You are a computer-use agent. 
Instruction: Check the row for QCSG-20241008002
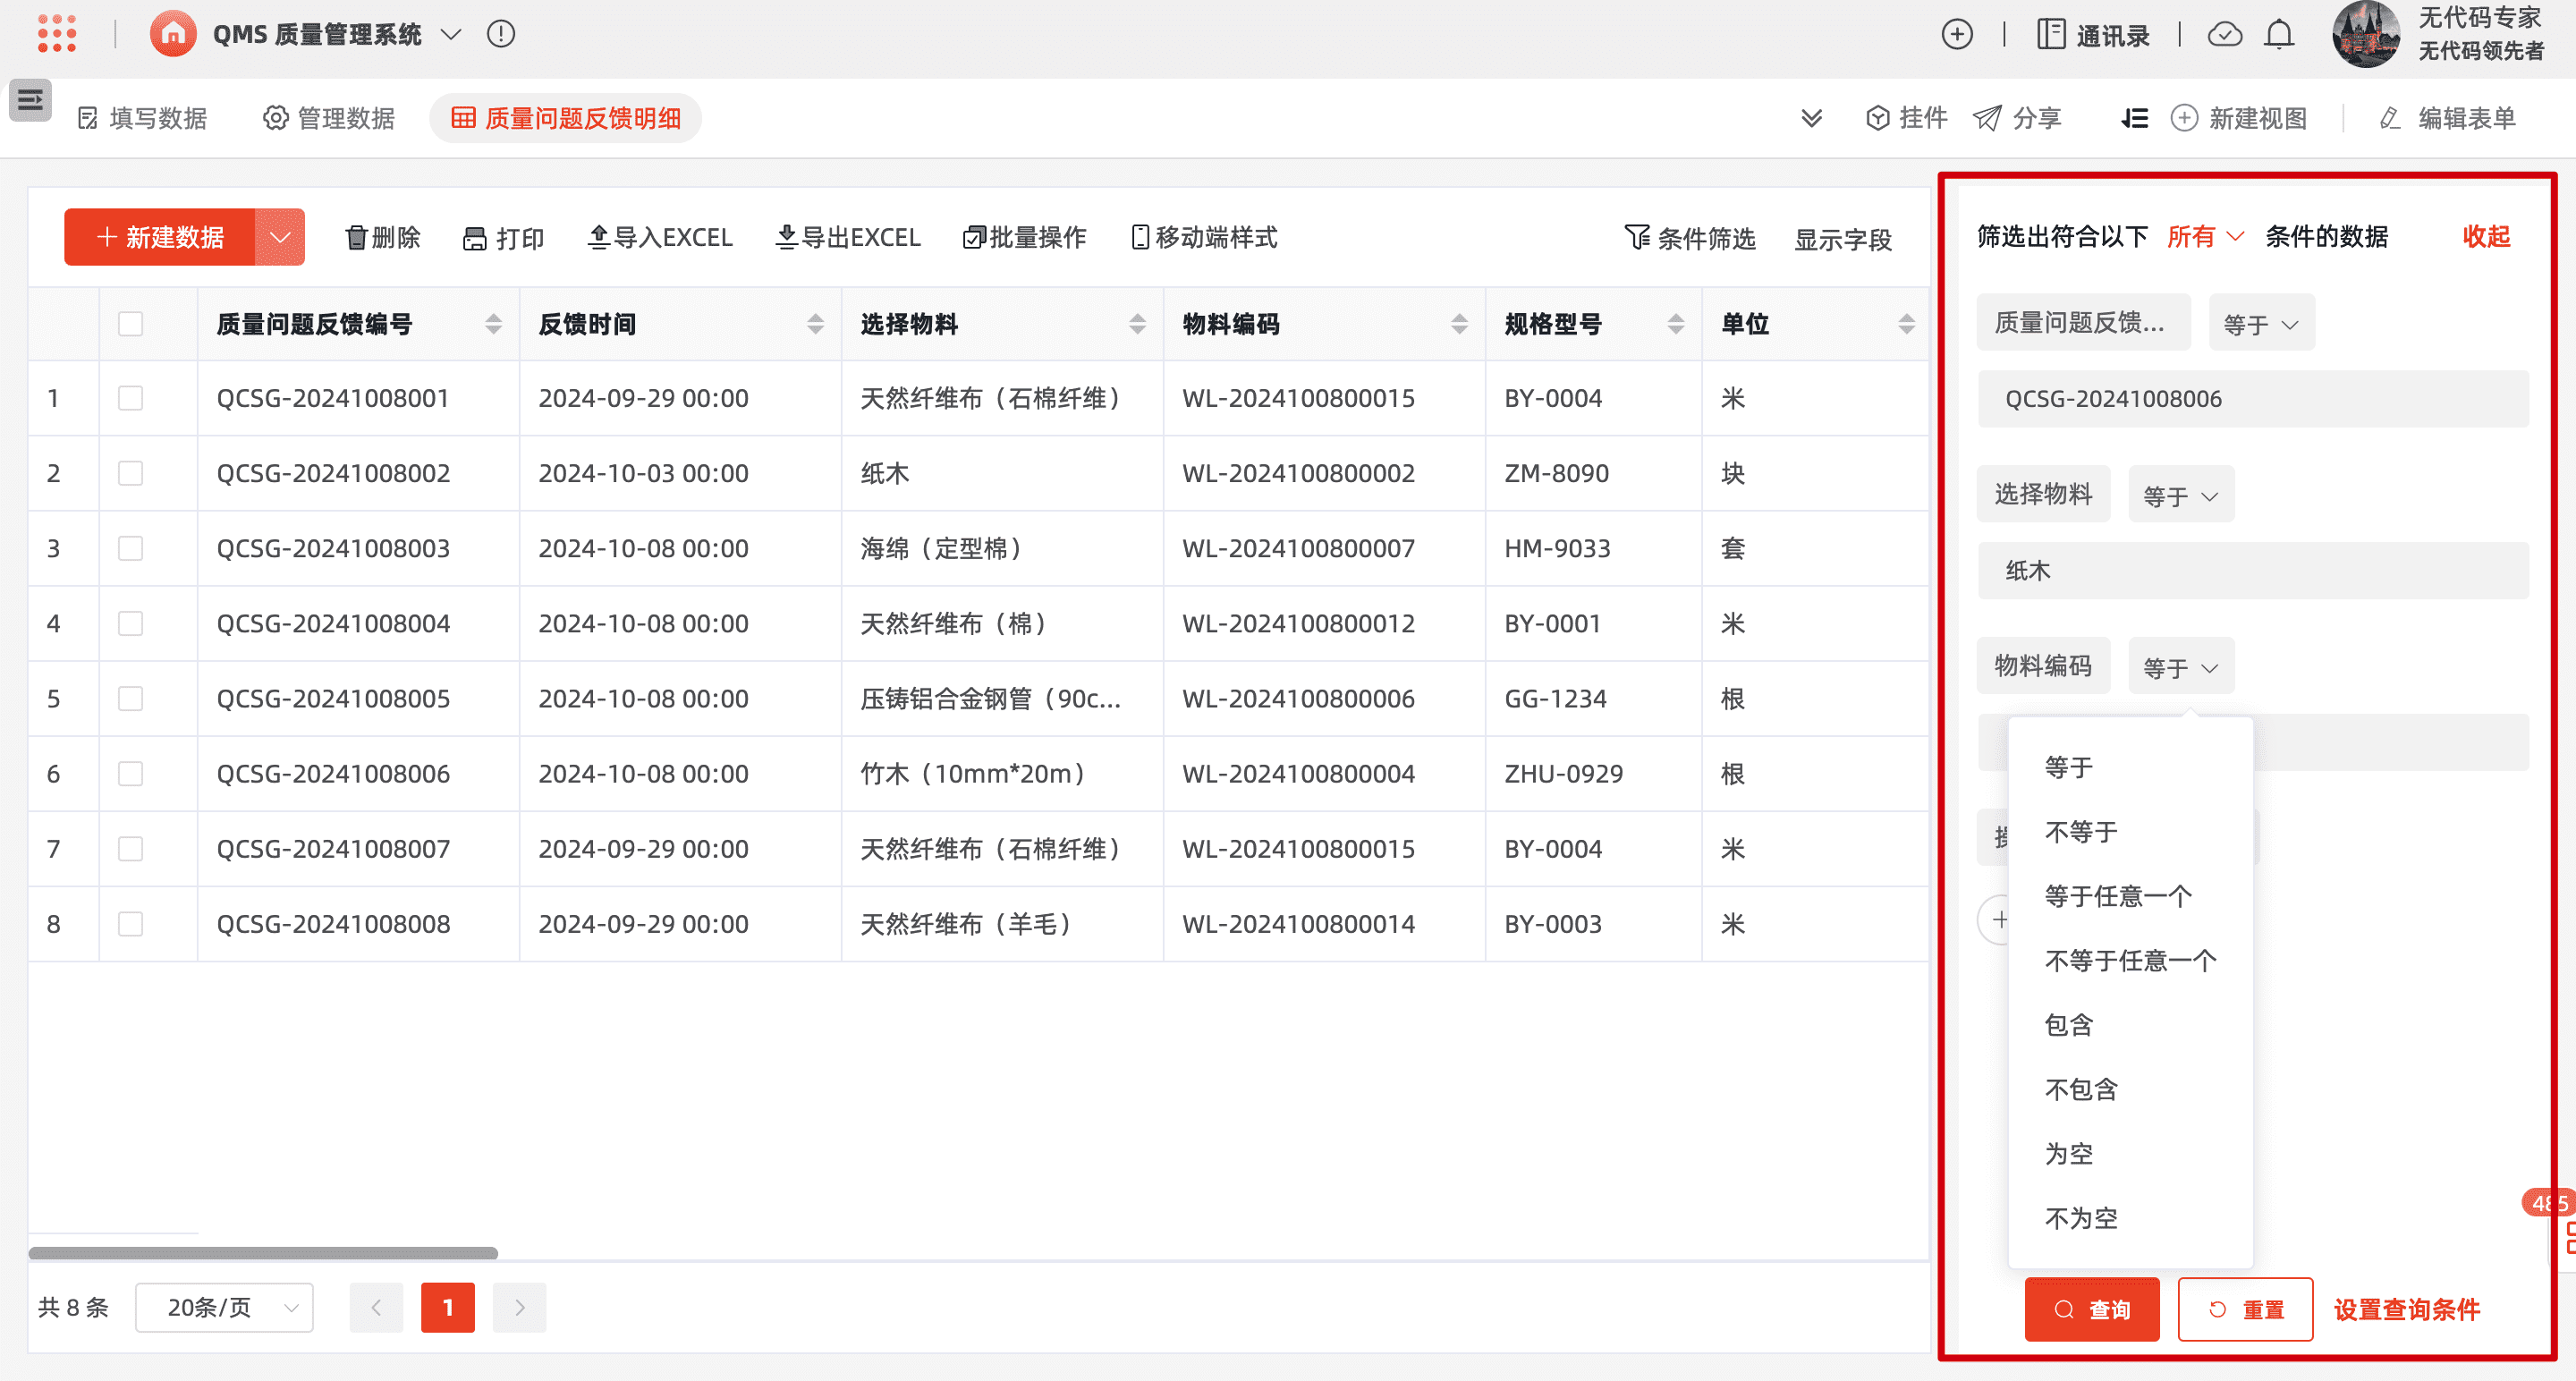(x=131, y=473)
